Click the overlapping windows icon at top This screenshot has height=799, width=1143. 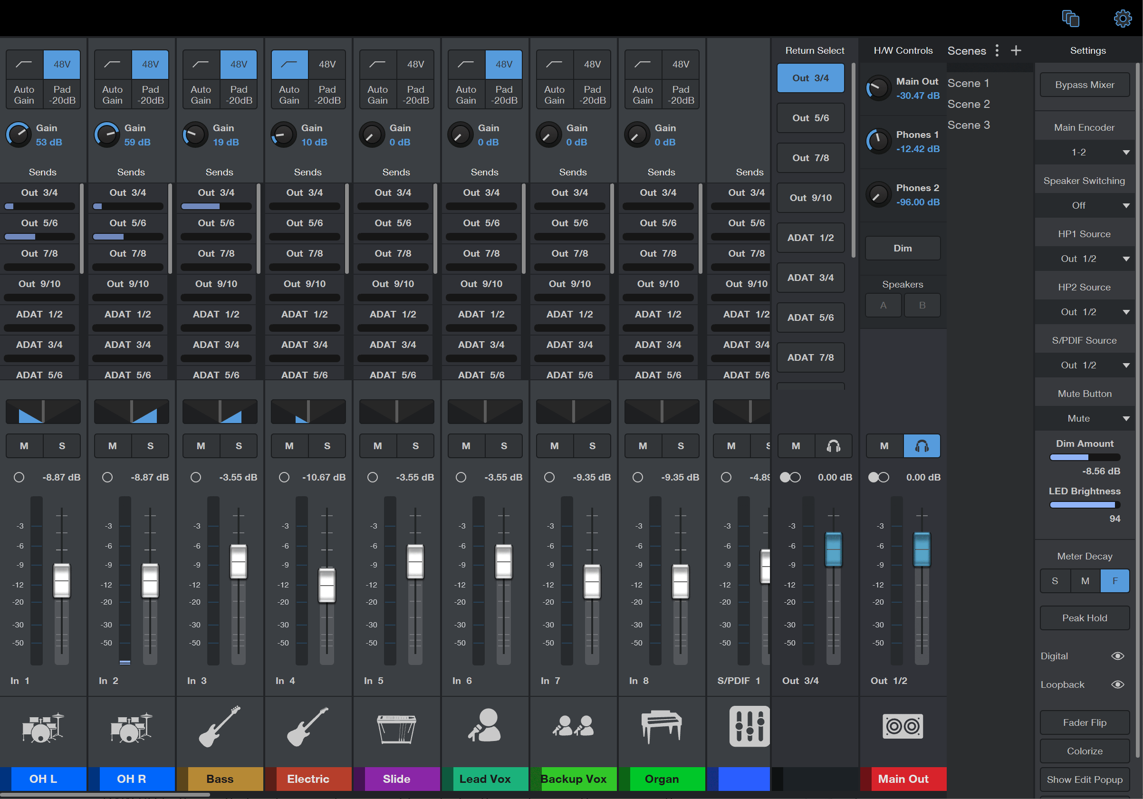[x=1070, y=19]
